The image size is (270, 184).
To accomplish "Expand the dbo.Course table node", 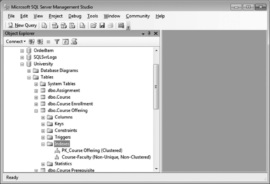I will pos(36,97).
